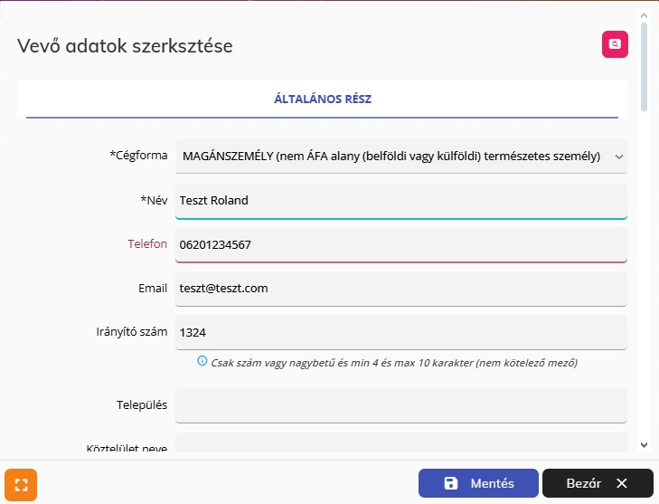Click the X icon on the Bezár button

tap(621, 483)
